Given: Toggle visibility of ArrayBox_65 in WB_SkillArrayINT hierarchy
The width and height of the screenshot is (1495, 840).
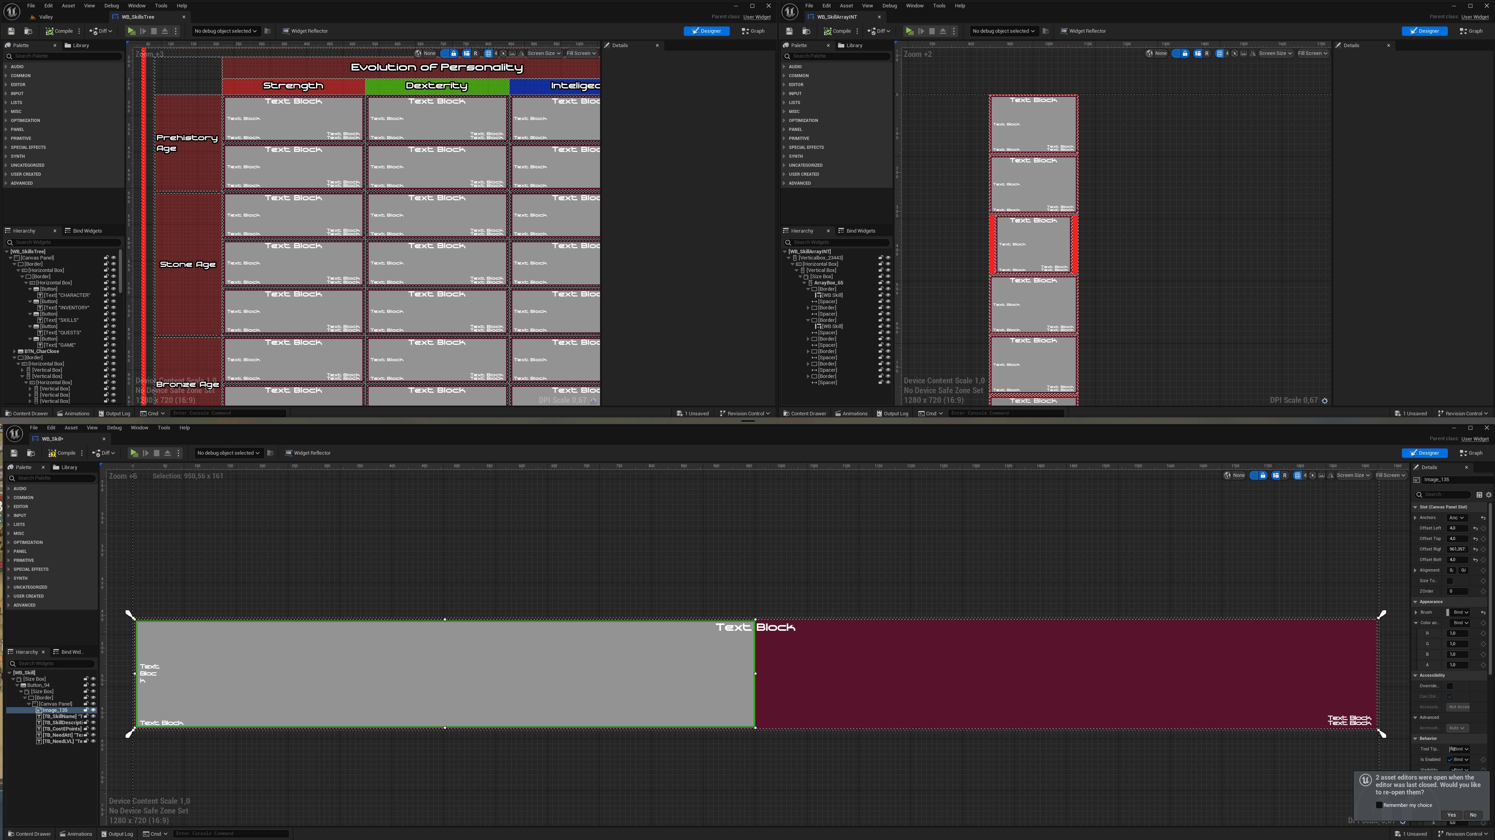Looking at the screenshot, I should point(888,283).
